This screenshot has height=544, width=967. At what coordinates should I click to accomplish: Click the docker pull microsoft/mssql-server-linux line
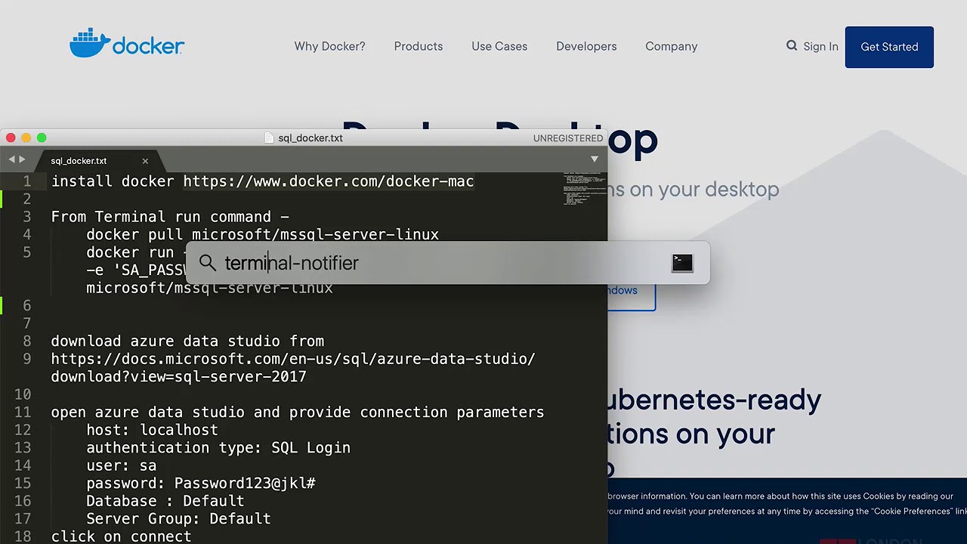[262, 234]
